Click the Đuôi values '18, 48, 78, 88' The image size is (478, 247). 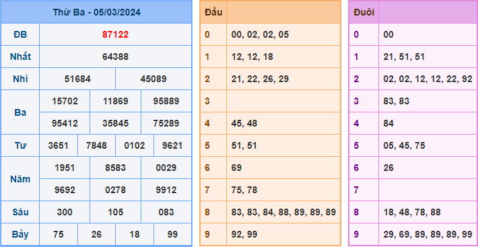click(412, 212)
